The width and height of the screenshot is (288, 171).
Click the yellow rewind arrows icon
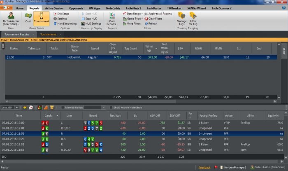tap(25, 108)
